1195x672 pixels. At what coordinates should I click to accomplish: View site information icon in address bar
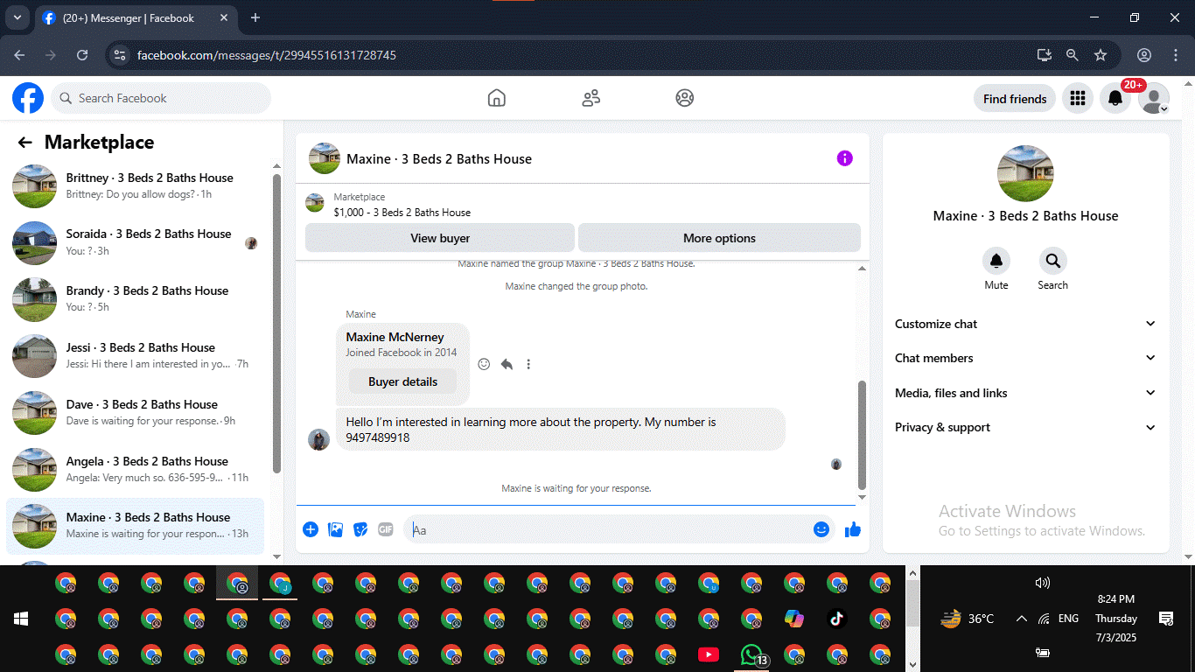[121, 55]
